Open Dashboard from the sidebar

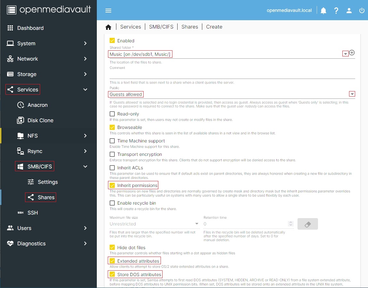pos(30,28)
